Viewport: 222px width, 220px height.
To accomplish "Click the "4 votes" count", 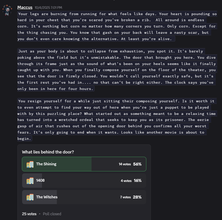I will coord(126,181).
